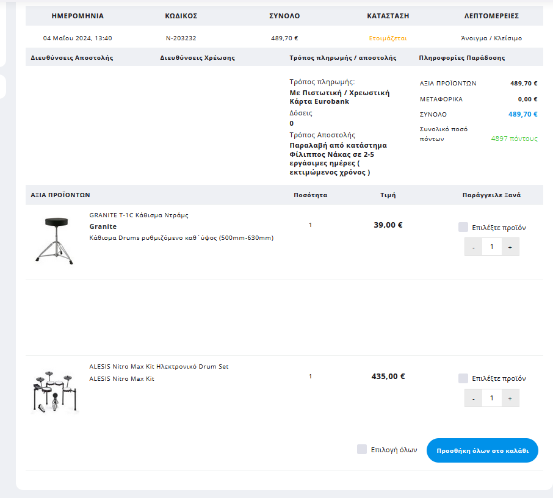The width and height of the screenshot is (553, 498).
Task: Click the ΜΕΤΑΦΟΡΙΚΑ 0,00 € value
Action: click(527, 99)
